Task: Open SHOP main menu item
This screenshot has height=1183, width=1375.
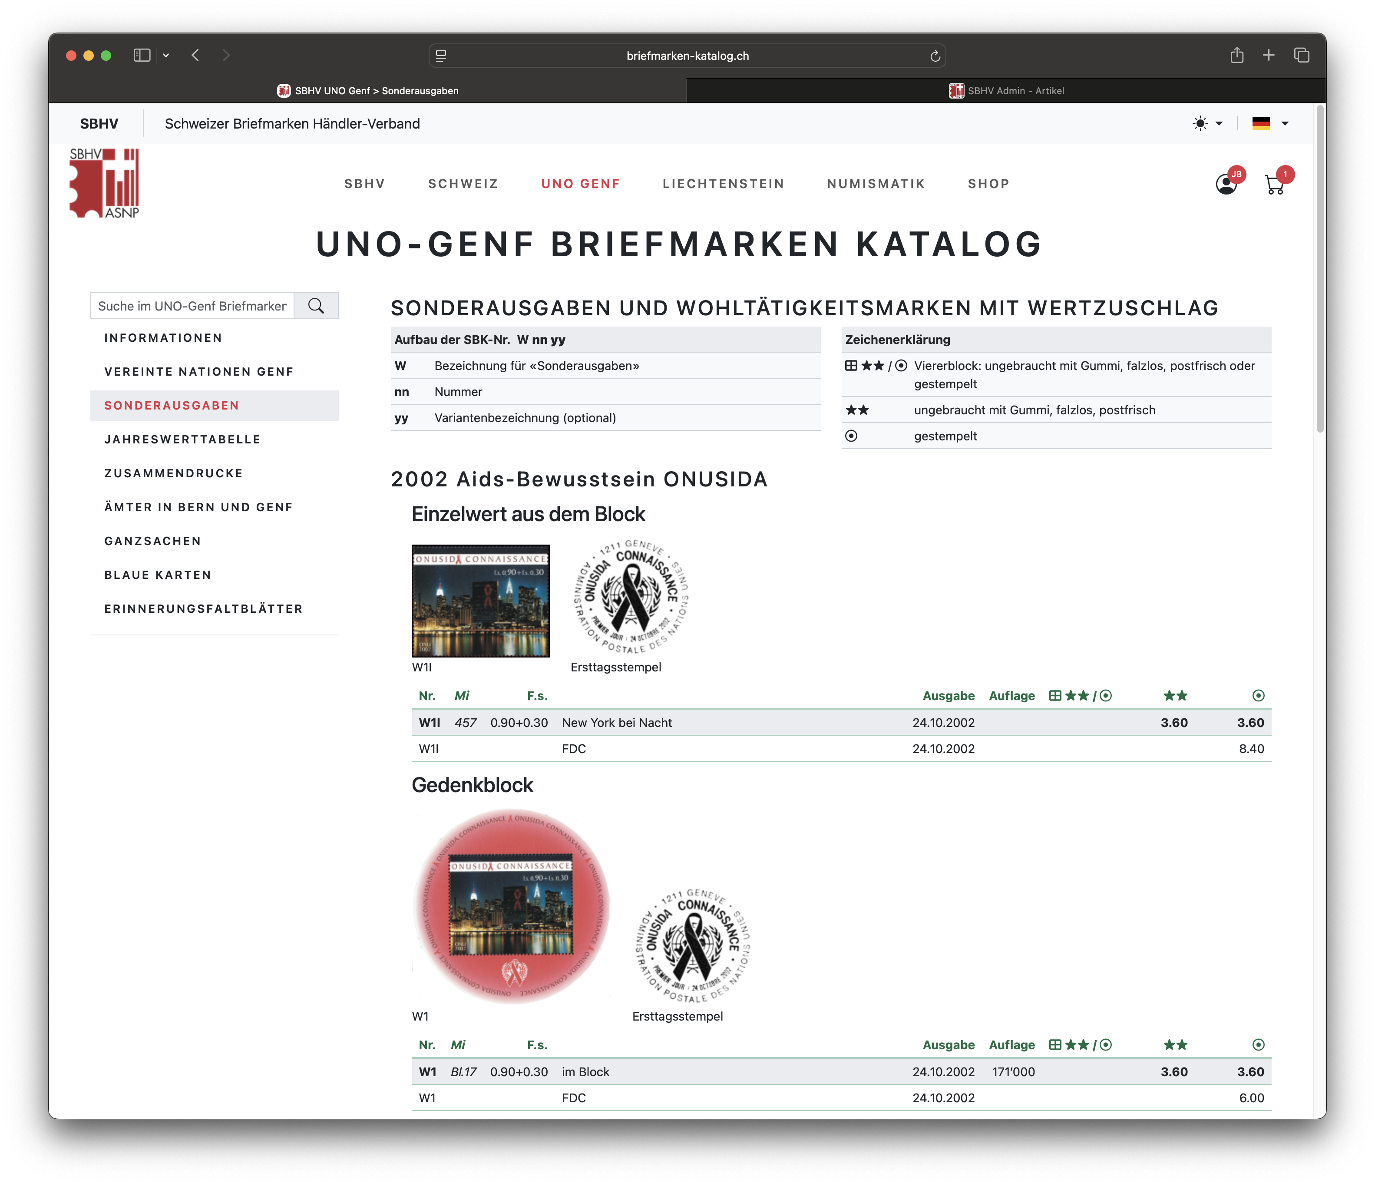Action: tap(988, 184)
